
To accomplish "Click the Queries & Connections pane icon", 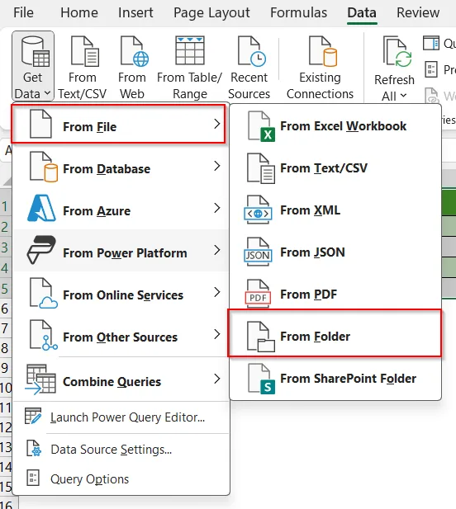I will tap(431, 43).
